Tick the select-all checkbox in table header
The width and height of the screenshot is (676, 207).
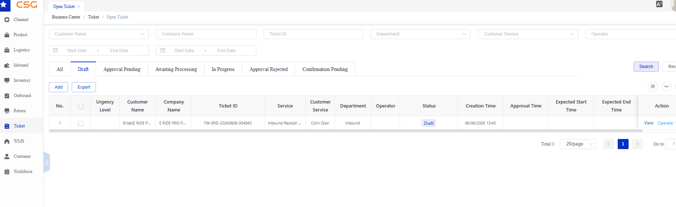click(81, 106)
